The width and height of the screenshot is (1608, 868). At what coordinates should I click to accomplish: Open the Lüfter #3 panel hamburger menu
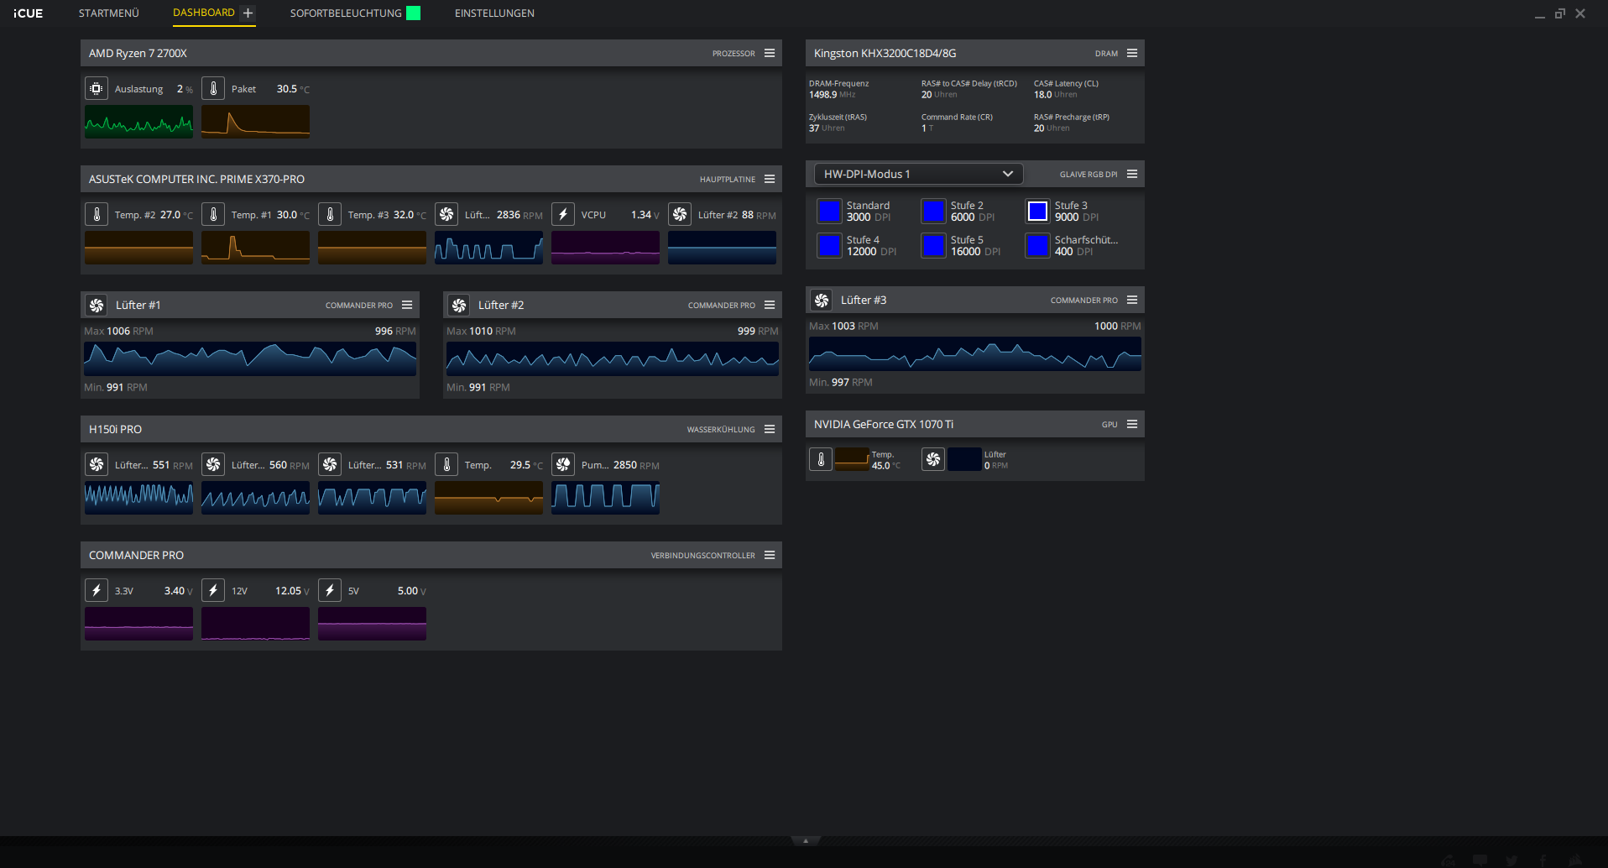(1132, 300)
